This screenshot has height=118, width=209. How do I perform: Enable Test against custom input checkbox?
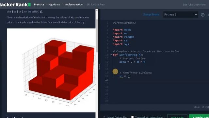pos(132,117)
